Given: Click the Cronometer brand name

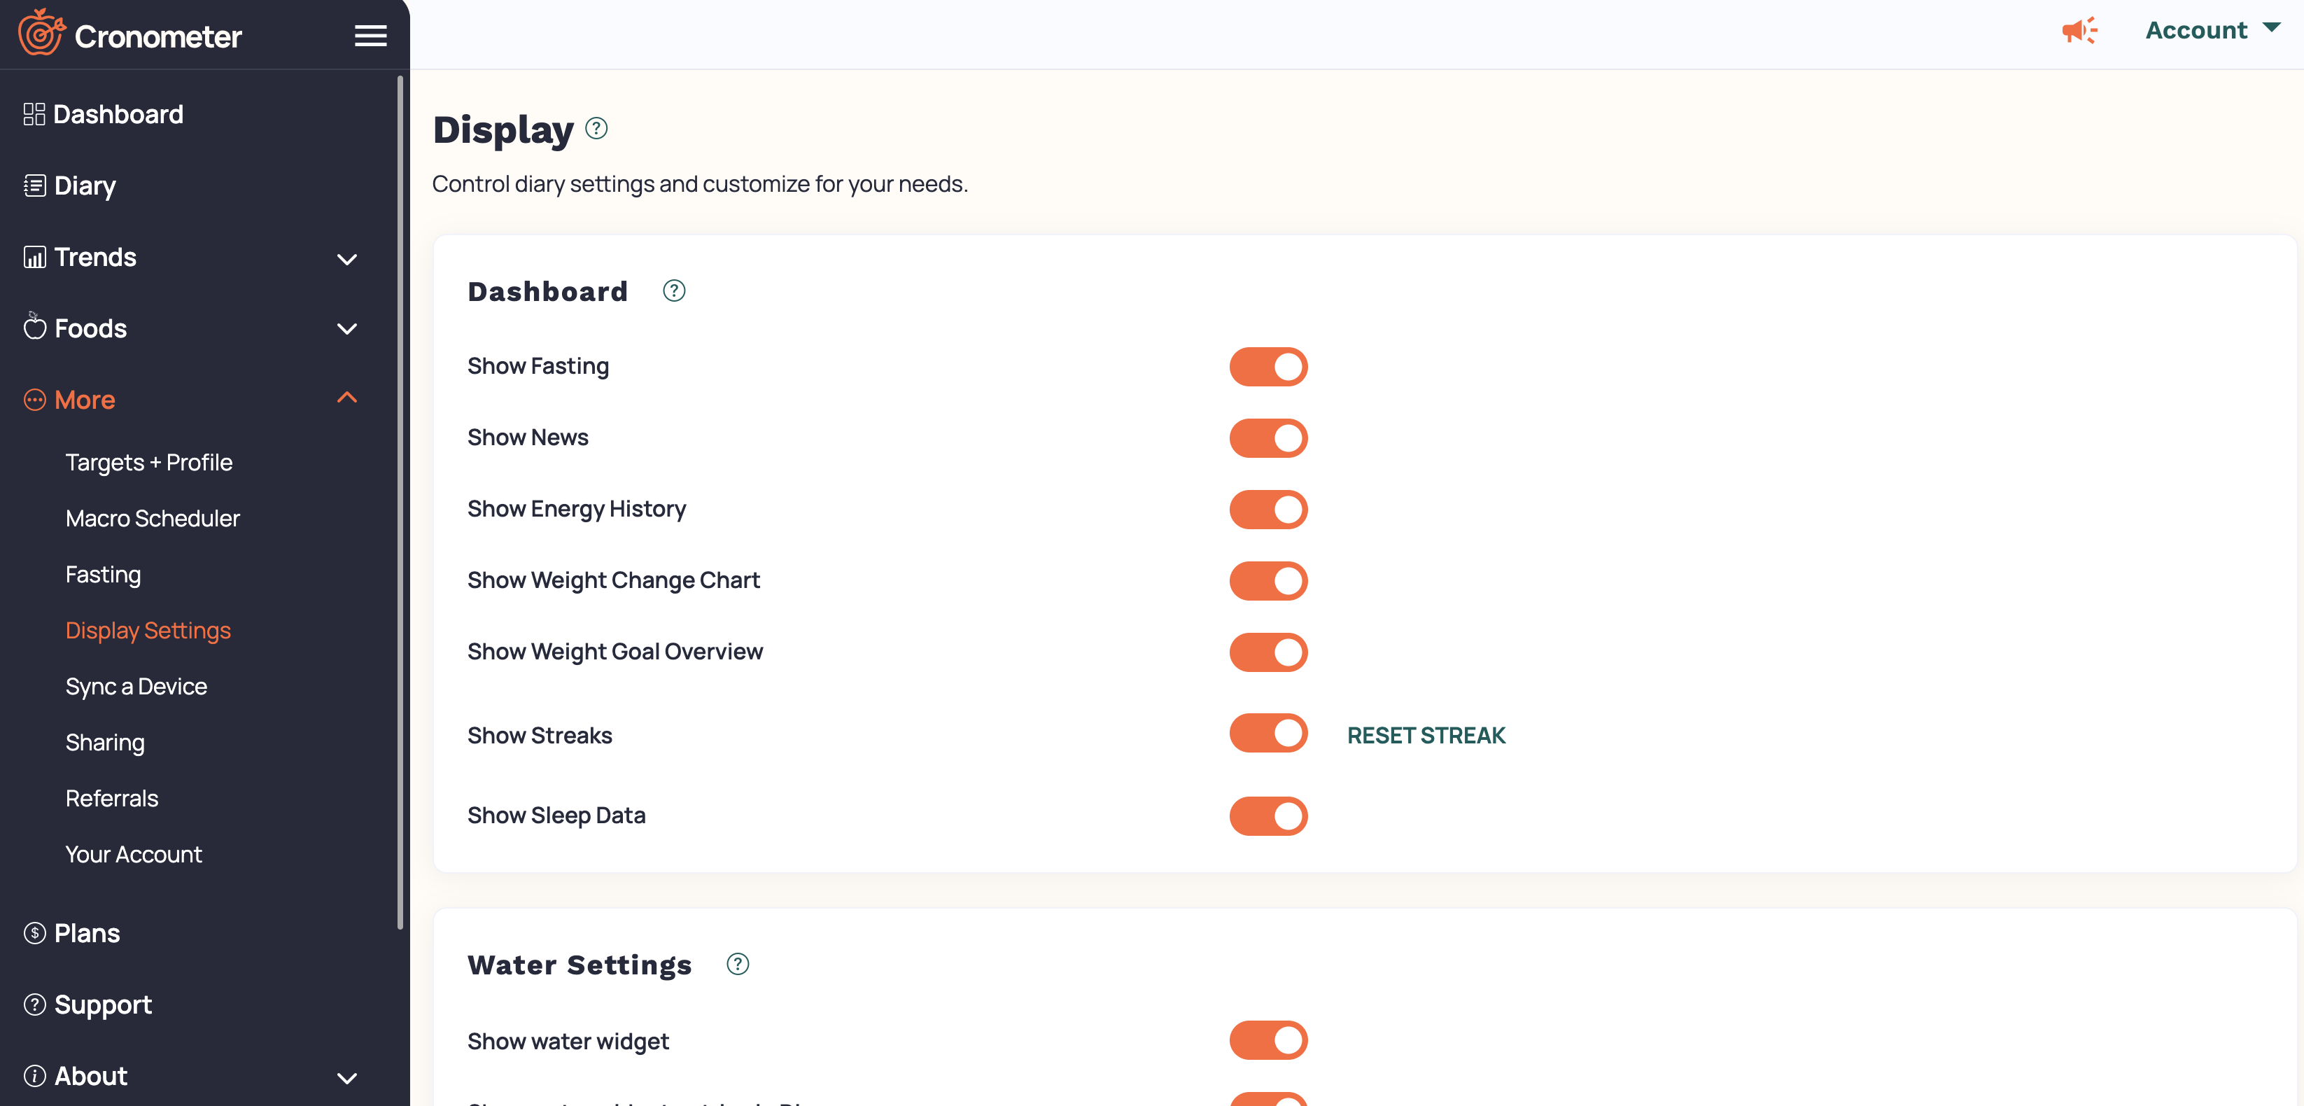Looking at the screenshot, I should pyautogui.click(x=158, y=36).
